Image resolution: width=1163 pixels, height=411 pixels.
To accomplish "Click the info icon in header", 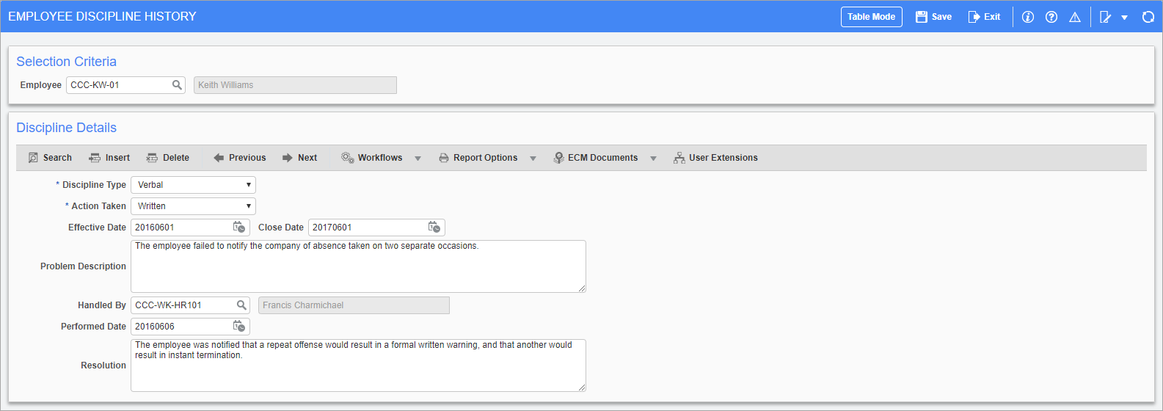I will pos(1027,17).
